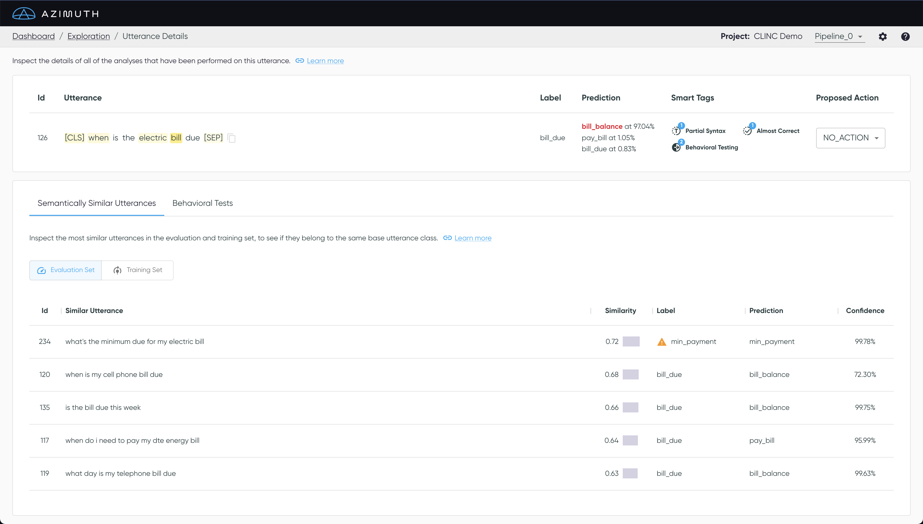Click the link icon beside top Learn more
Viewport: 923px width, 524px height.
tap(300, 61)
